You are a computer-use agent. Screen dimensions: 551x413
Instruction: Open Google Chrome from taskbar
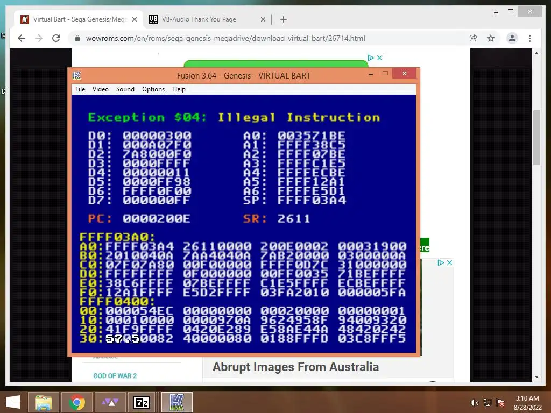click(76, 402)
